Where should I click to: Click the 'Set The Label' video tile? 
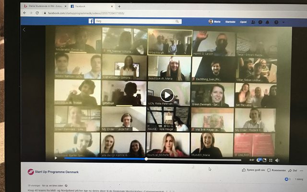256,95
